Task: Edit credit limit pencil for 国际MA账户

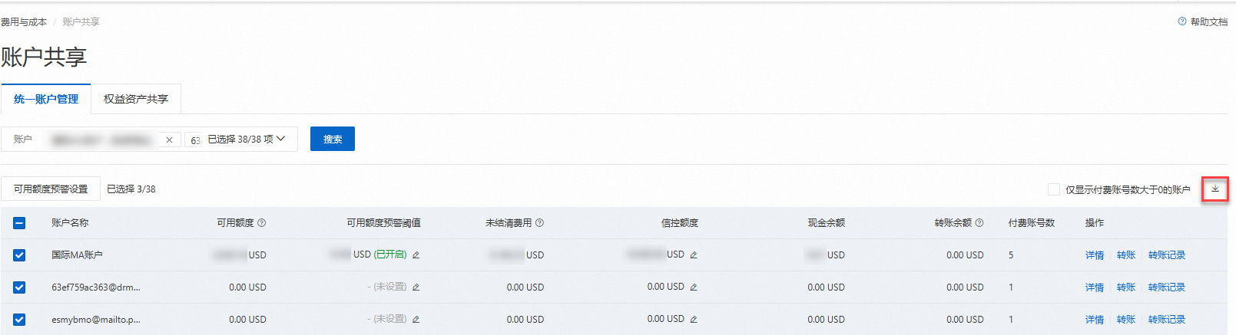Action: click(694, 255)
